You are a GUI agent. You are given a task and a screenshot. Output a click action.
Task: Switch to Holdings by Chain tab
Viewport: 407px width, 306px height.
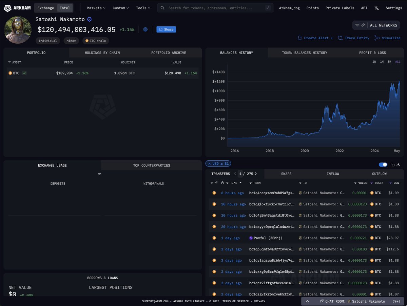click(102, 53)
